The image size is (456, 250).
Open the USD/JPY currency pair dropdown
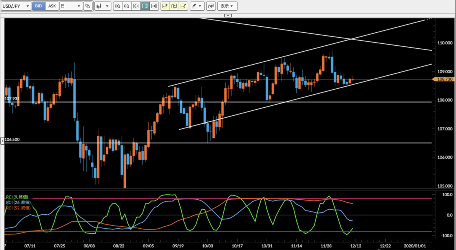coord(16,6)
